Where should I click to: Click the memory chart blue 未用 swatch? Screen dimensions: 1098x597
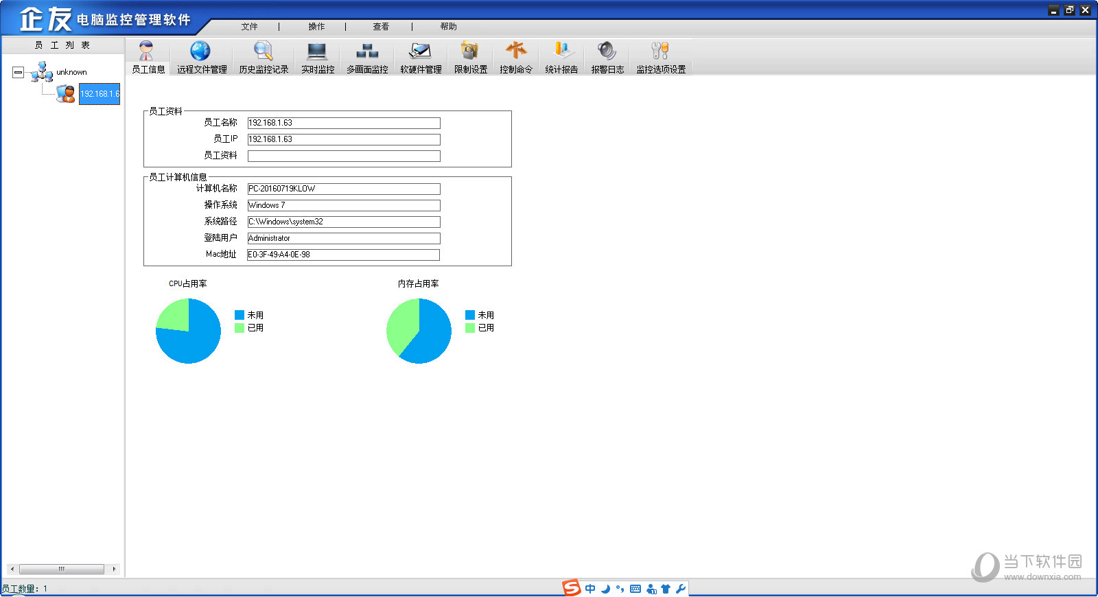pos(470,315)
